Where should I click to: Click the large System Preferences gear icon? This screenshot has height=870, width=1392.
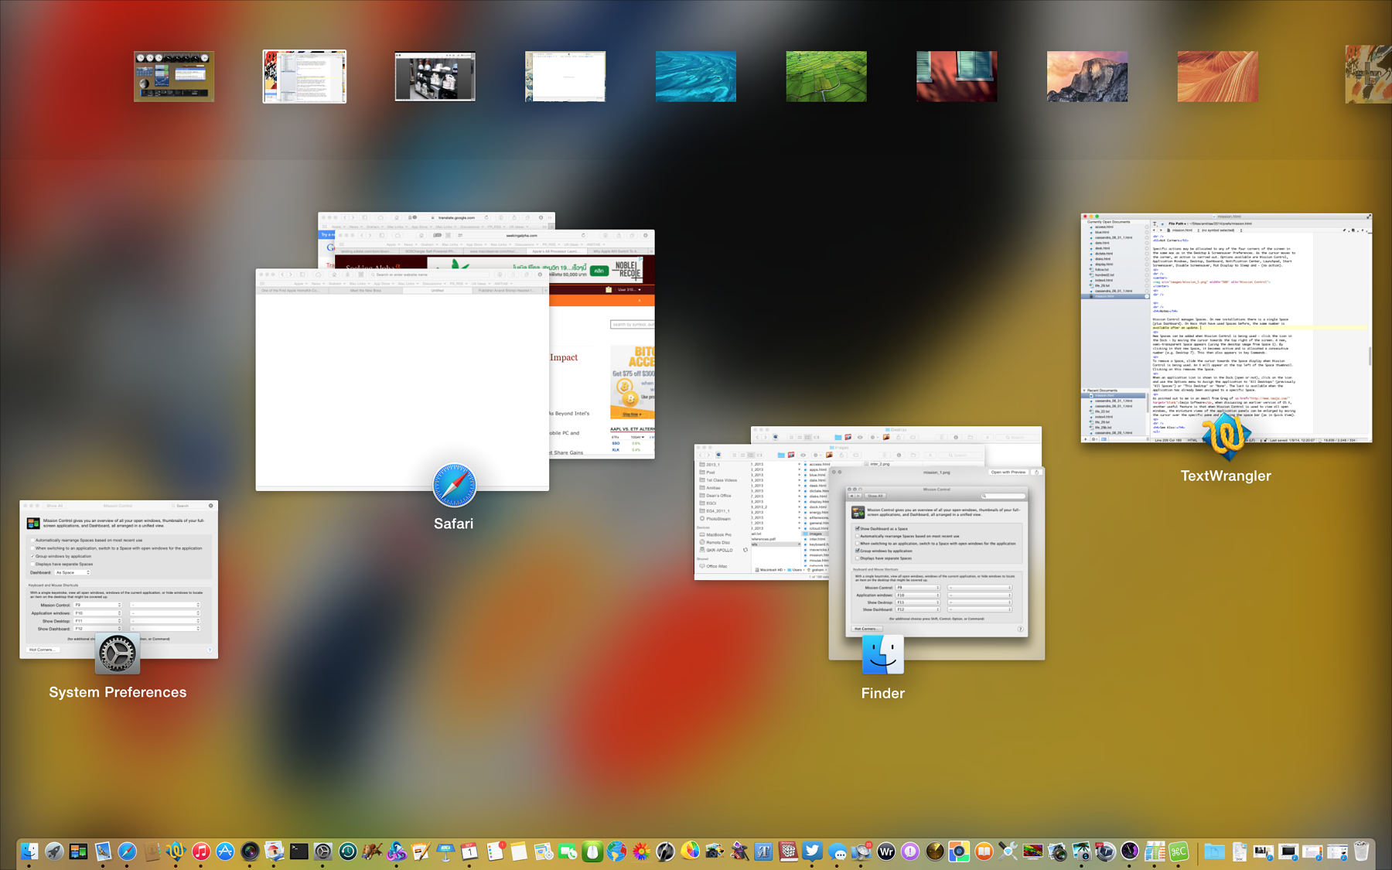117,654
